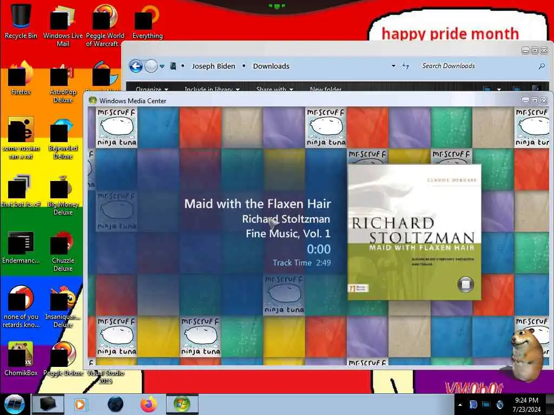This screenshot has width=554, height=415.
Task: Open Include in library menu
Action: click(x=212, y=89)
